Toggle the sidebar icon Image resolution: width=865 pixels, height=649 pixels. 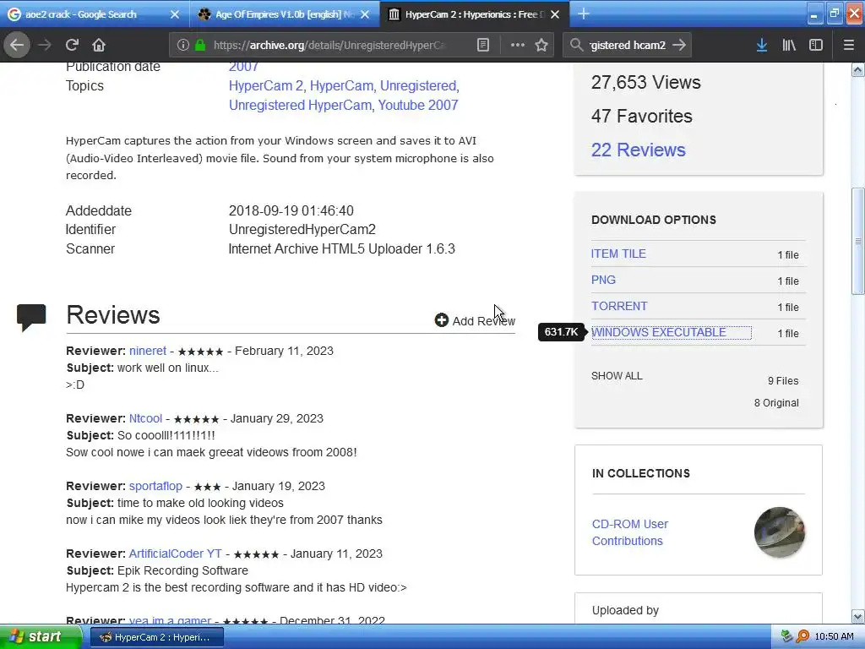click(x=816, y=46)
